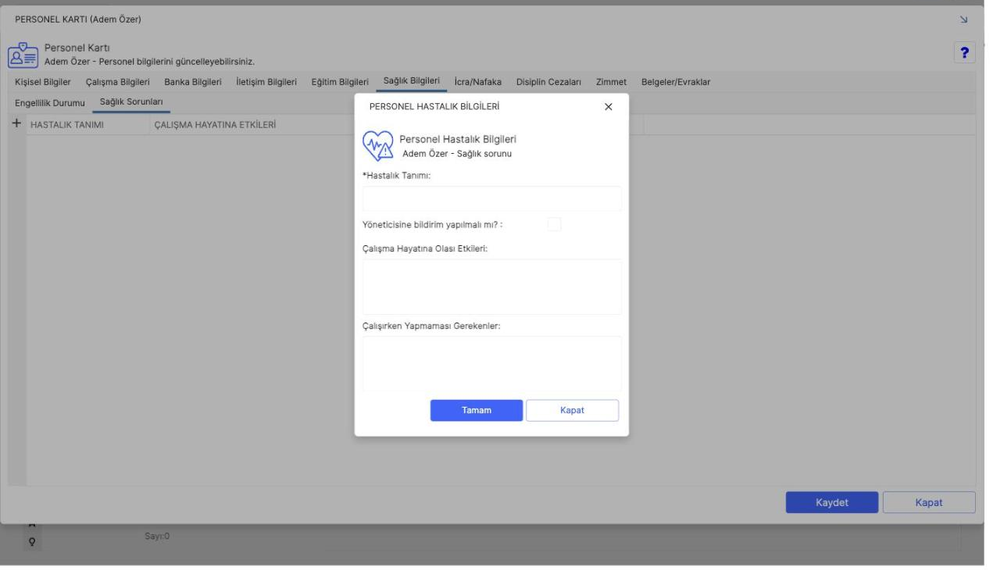Click the heart-pulse Personel Hastalık Bilgileri icon
This screenshot has width=993, height=574.
pyautogui.click(x=378, y=144)
